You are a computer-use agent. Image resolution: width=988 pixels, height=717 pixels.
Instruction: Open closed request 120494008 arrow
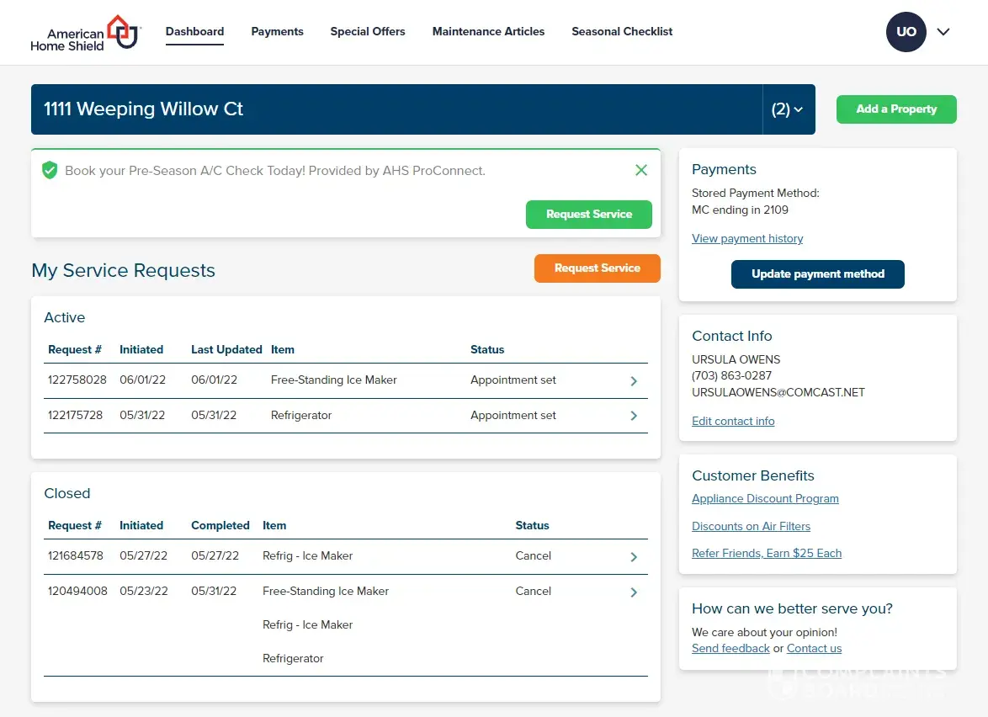(x=634, y=592)
